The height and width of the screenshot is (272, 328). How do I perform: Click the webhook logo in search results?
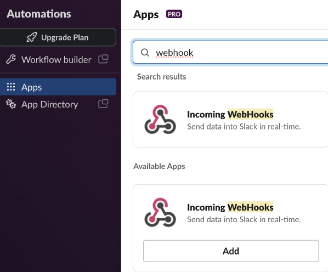click(160, 120)
